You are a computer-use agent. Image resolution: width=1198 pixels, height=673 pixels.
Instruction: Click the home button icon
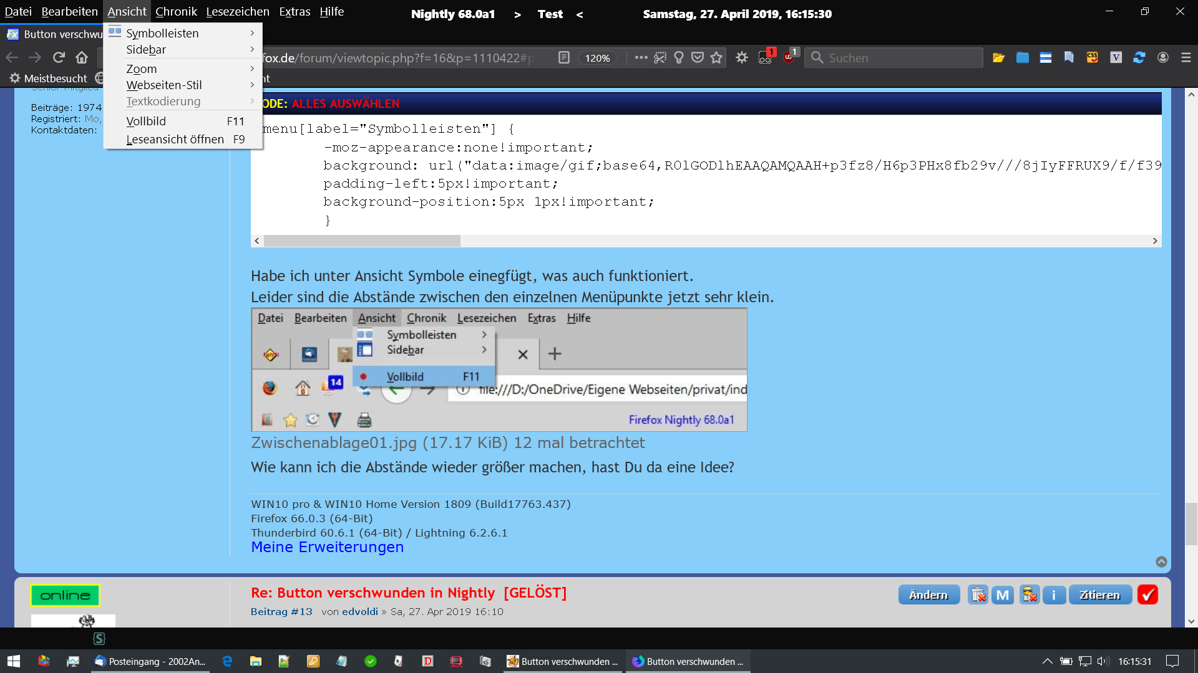point(82,57)
